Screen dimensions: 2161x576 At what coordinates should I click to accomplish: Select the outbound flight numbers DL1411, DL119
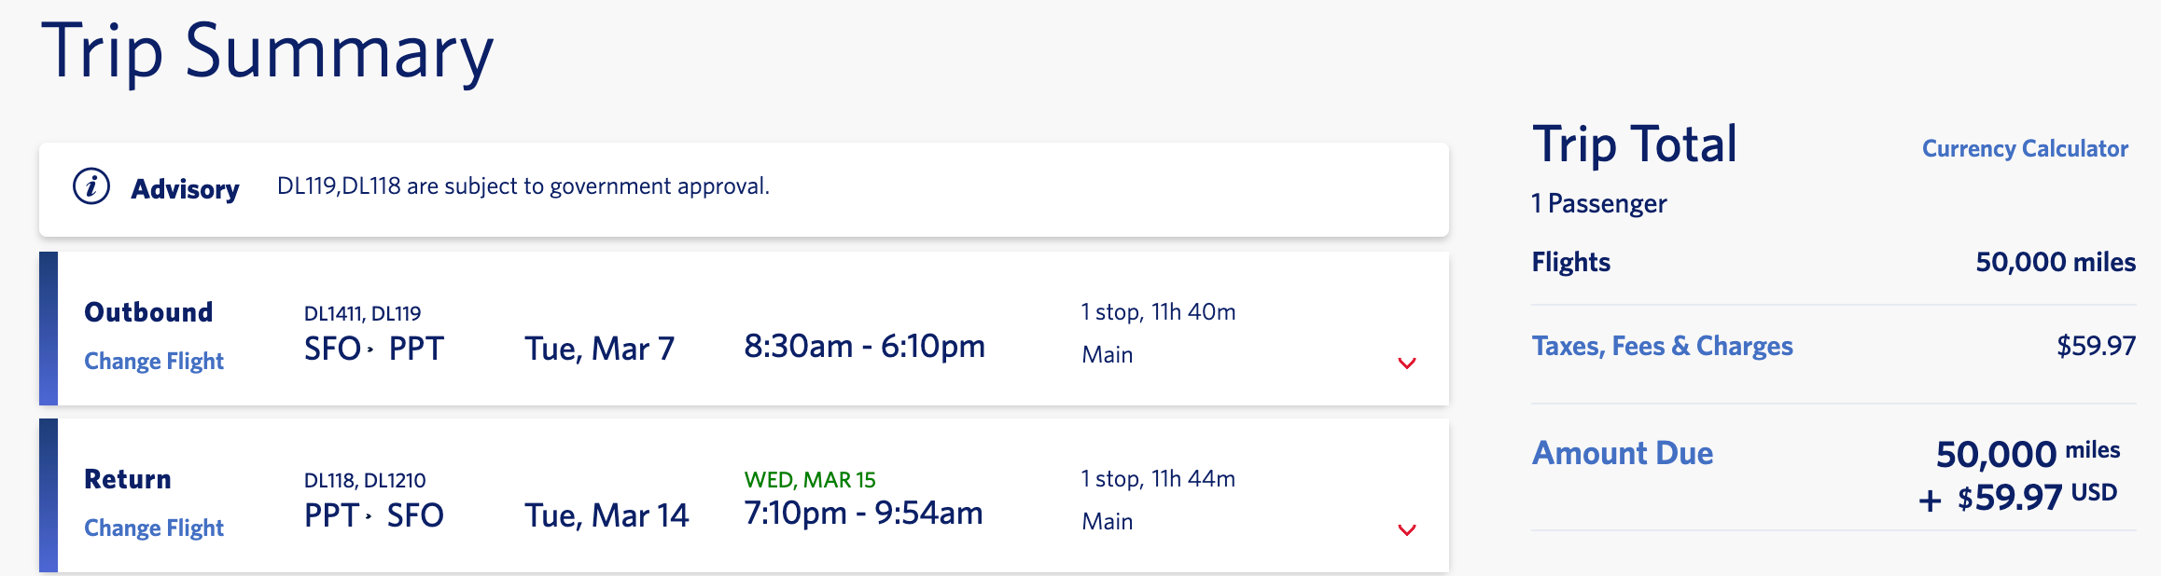[x=362, y=313]
